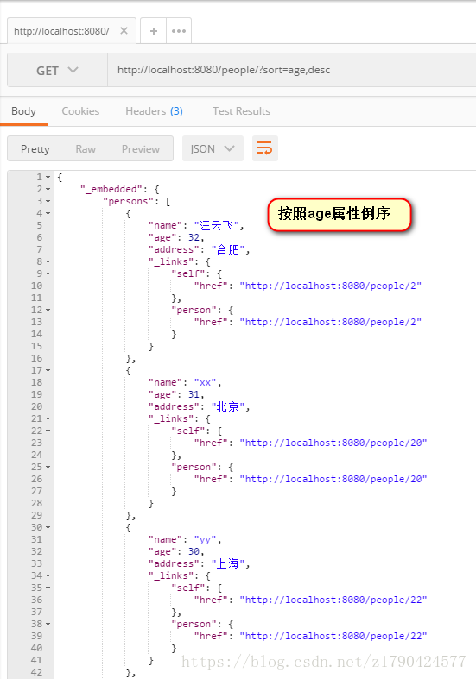The width and height of the screenshot is (476, 679).
Task: Click the "_embedded" key text
Action: 111,189
